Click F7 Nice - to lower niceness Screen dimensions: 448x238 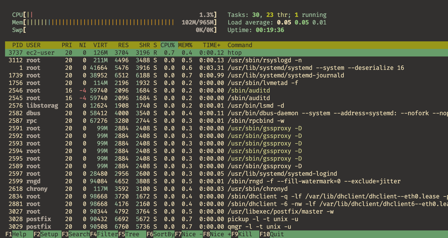[x=189, y=234]
